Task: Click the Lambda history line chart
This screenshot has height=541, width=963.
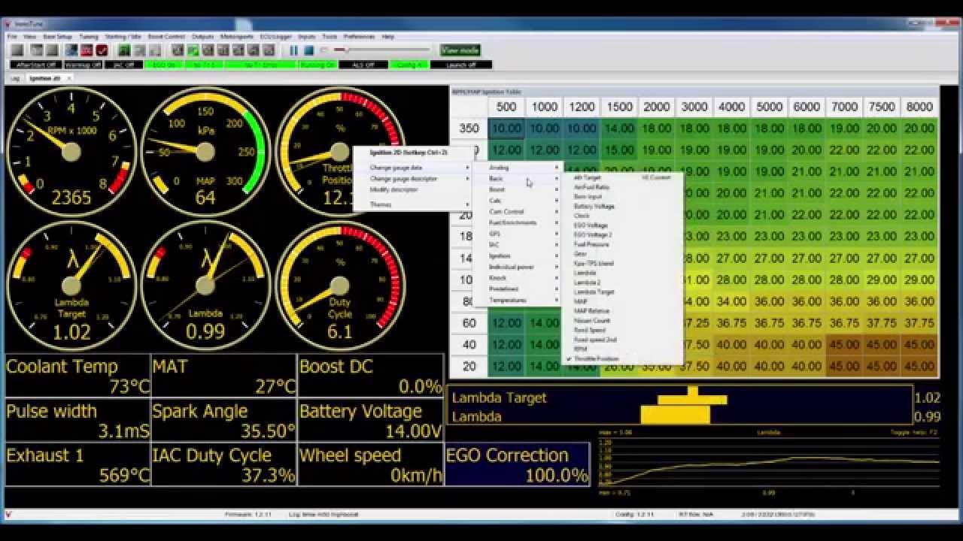Action: 767,462
